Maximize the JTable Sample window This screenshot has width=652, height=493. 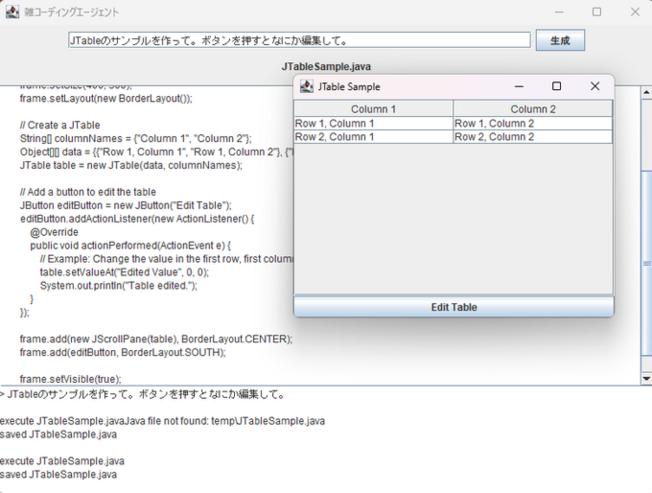tap(557, 87)
